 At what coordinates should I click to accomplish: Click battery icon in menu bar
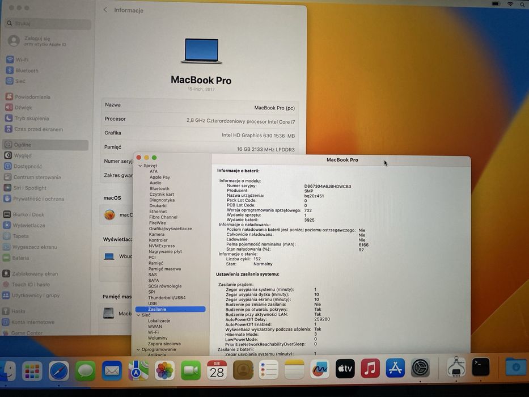pyautogui.click(x=496, y=4)
